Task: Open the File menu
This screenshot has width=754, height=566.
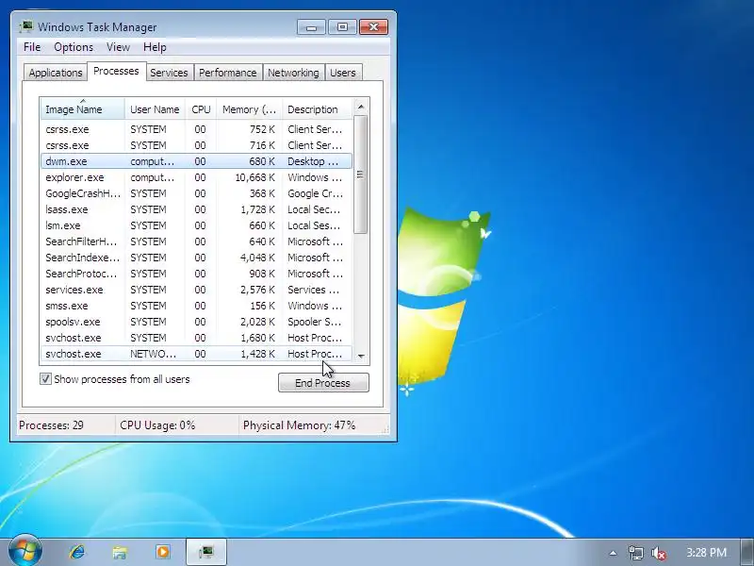Action: (x=32, y=46)
